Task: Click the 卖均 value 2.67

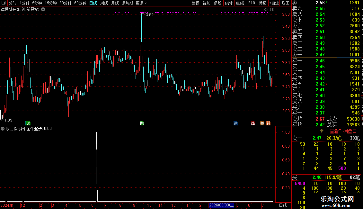Action: tap(320, 119)
